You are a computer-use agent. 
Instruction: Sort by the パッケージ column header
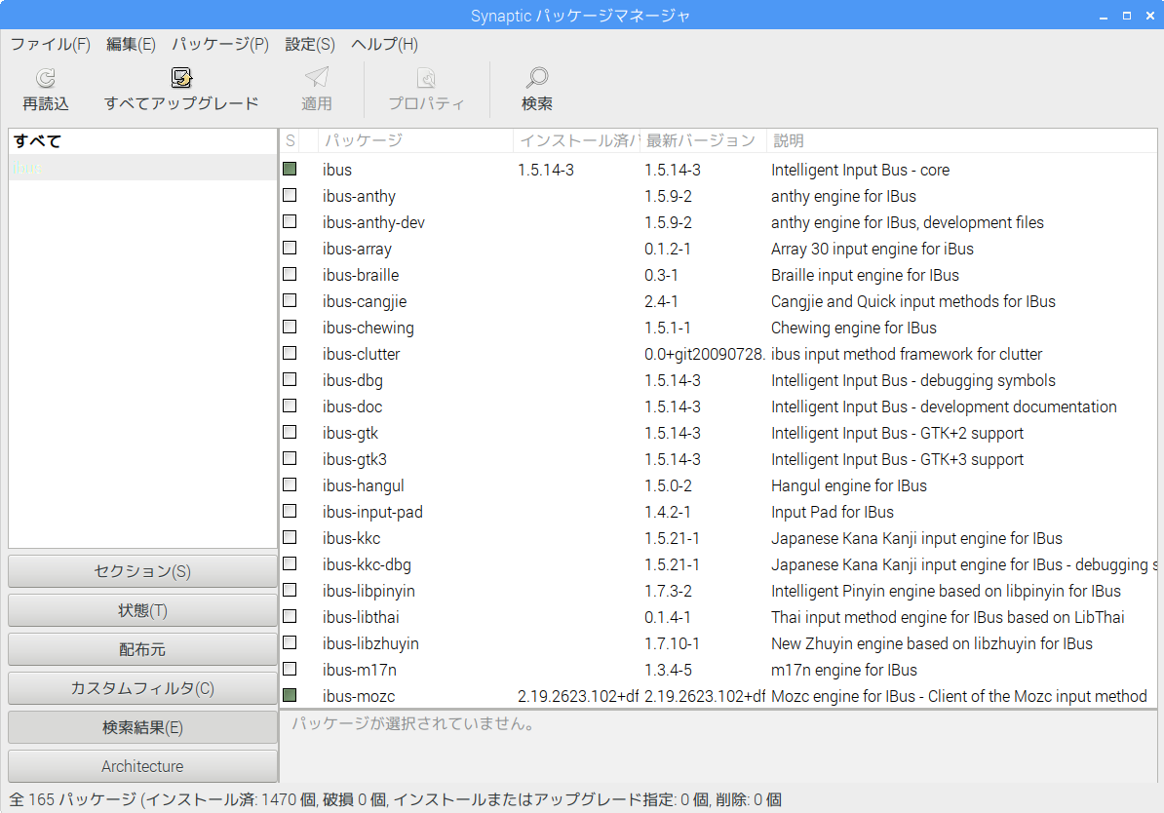(x=415, y=141)
